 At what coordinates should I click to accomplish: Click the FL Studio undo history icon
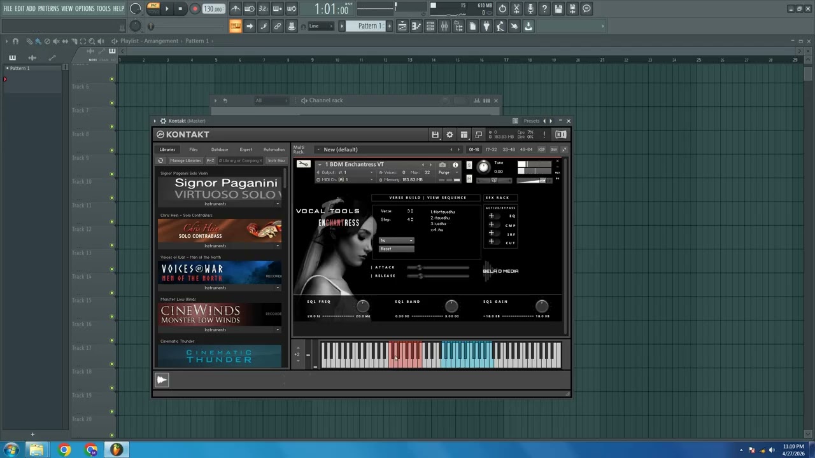[x=502, y=9]
